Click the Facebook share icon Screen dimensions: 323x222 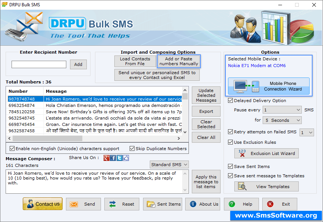113,158
